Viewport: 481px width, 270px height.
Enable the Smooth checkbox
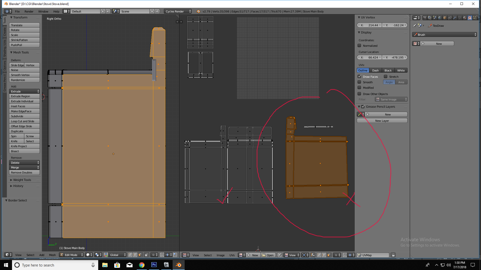click(359, 82)
